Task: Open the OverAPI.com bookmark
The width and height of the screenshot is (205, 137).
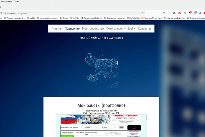Action: (x=91, y=18)
